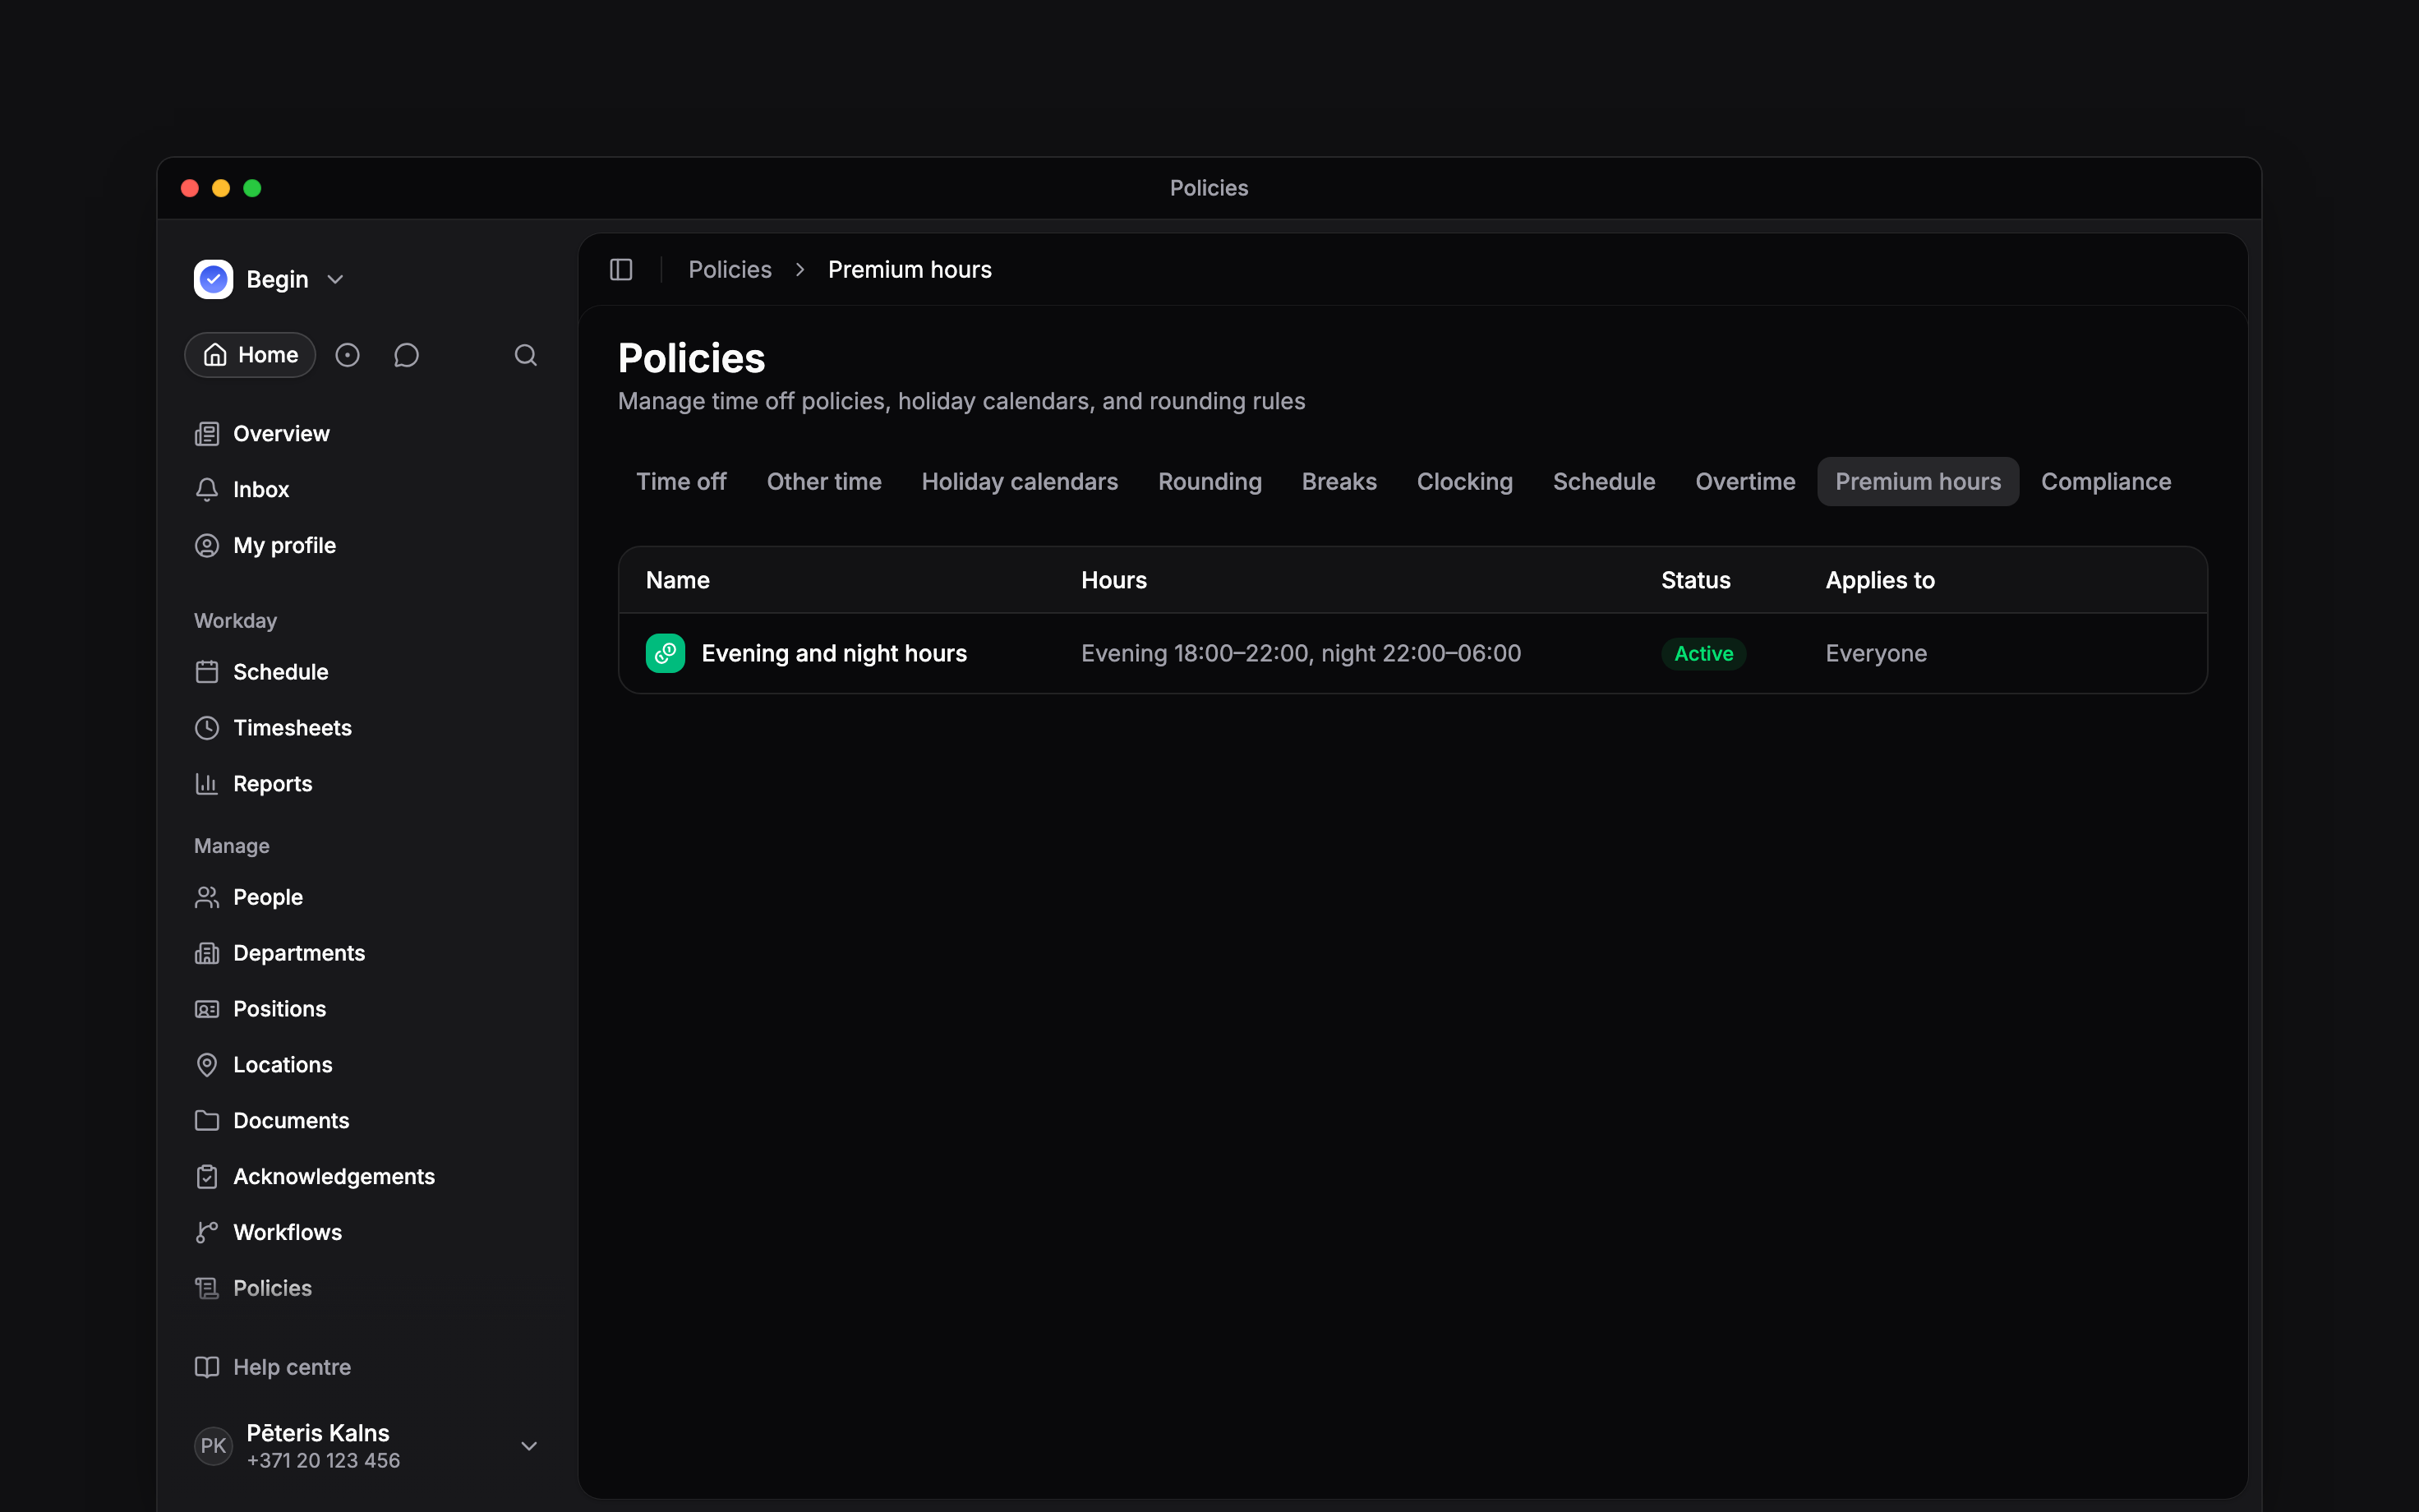Click the Name column header
2419x1512 pixels.
pos(678,580)
